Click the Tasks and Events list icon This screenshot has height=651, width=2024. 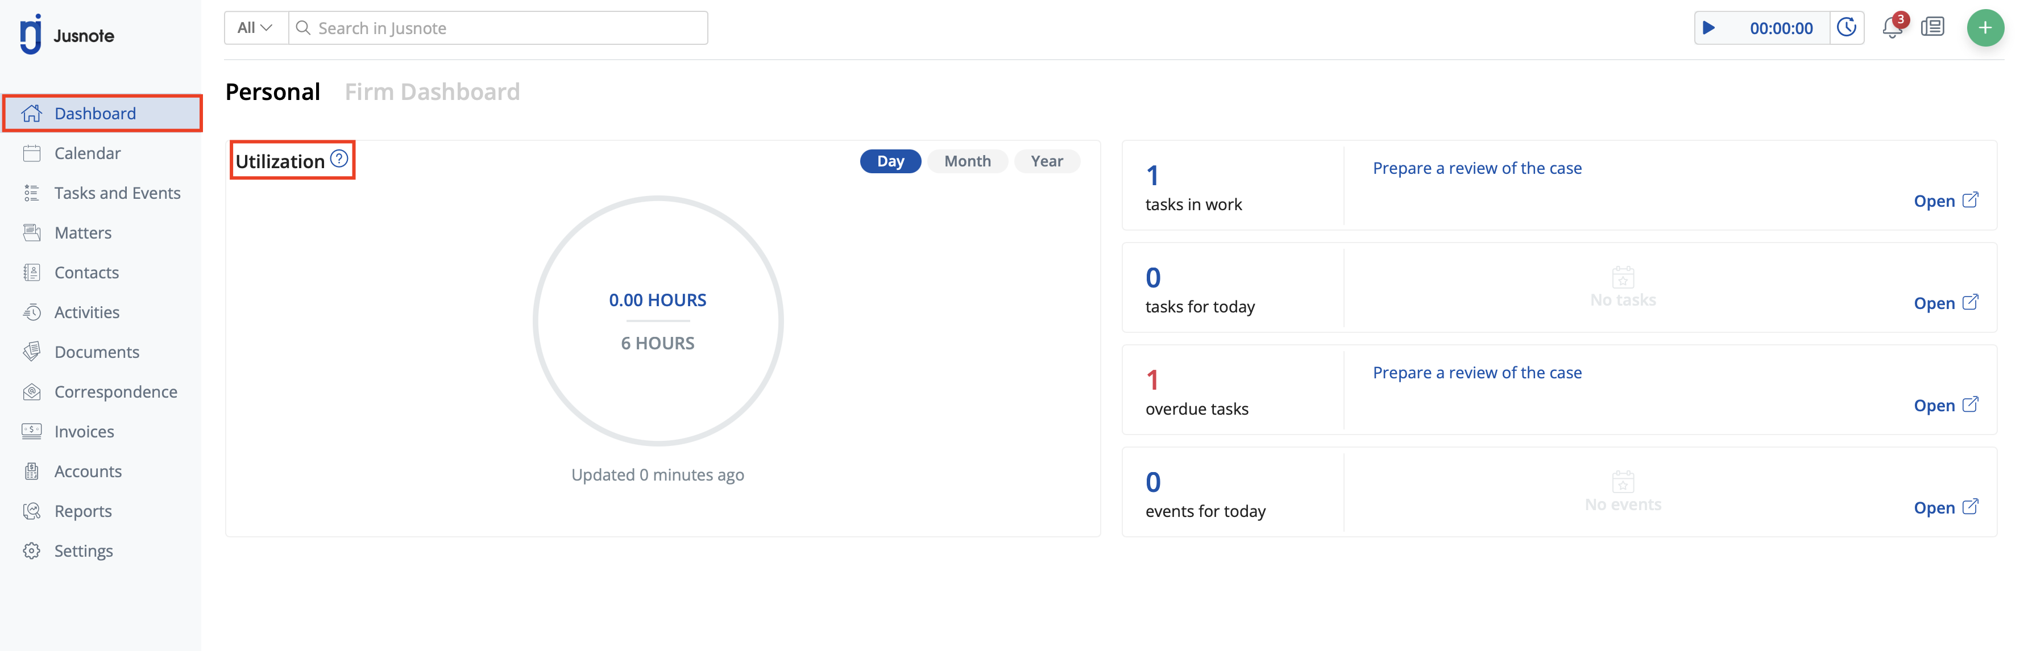31,193
